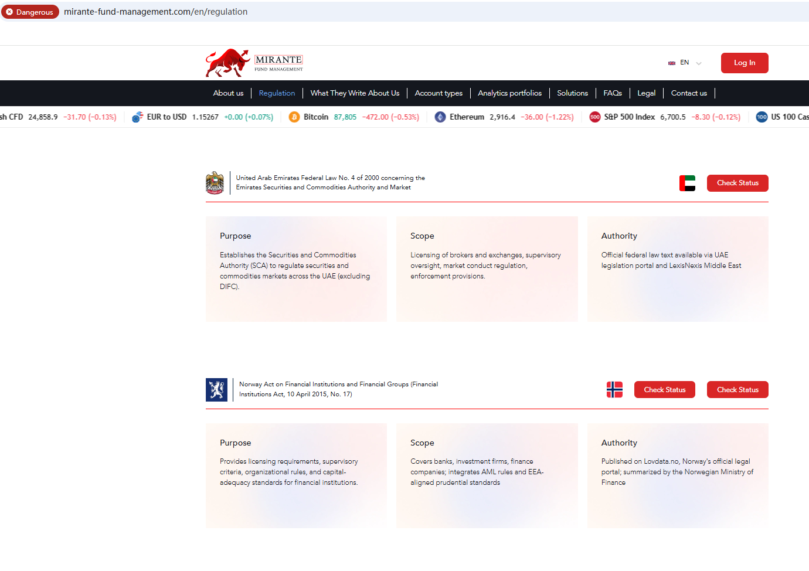Click the UAE coat of arms emblem
Screen dimensions: 809x571
pyautogui.click(x=215, y=183)
